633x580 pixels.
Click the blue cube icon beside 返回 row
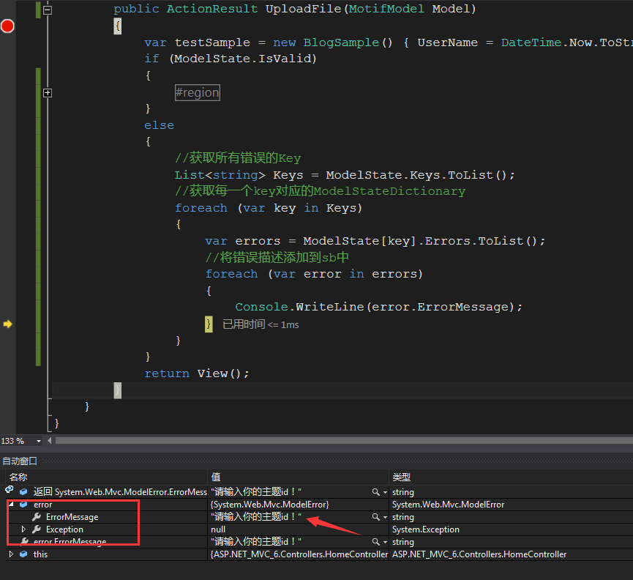coord(23,492)
